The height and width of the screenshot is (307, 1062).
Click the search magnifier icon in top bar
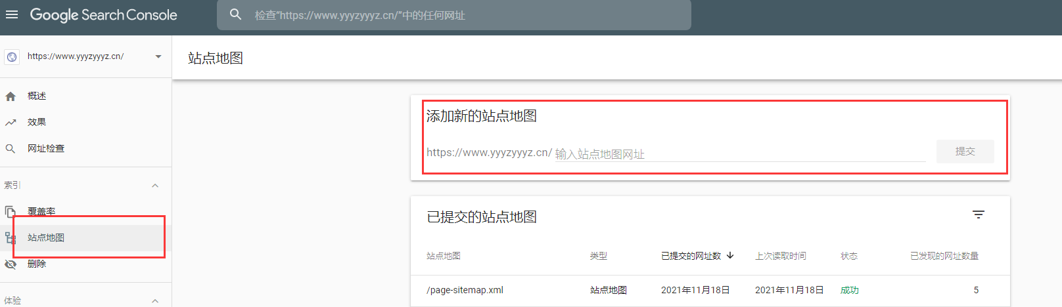235,14
